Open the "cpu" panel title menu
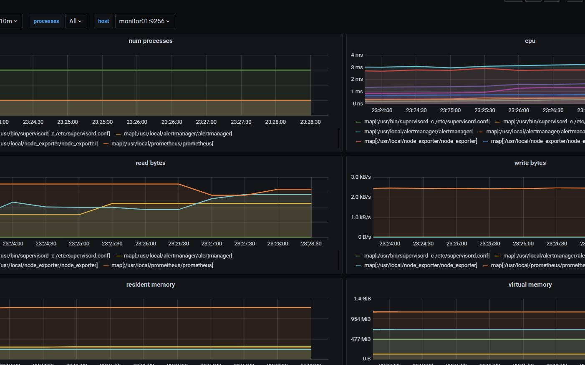 (530, 41)
